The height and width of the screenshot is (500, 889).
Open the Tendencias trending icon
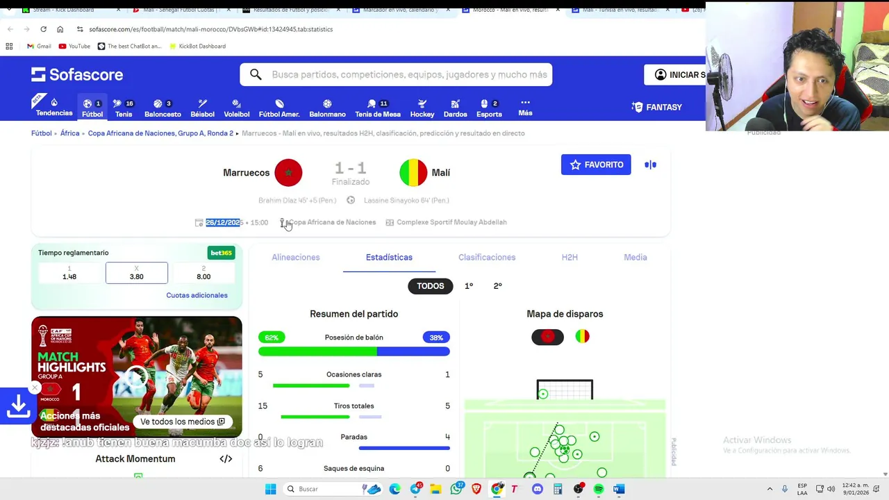click(x=54, y=107)
